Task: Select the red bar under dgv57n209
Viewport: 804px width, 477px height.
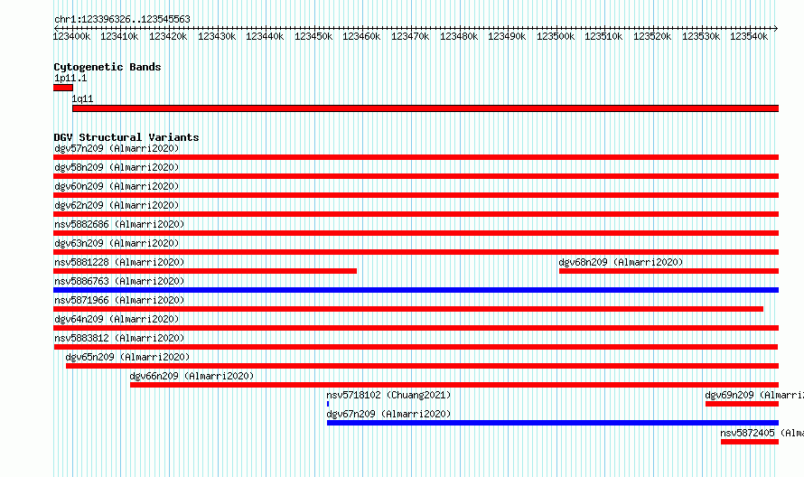Action: (416, 157)
